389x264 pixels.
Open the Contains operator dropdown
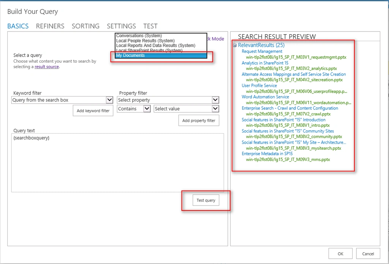click(x=147, y=109)
